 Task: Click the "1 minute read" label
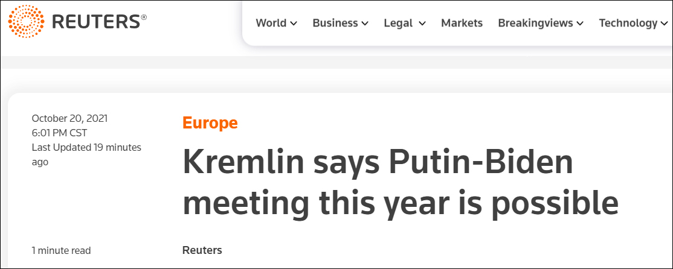[61, 250]
